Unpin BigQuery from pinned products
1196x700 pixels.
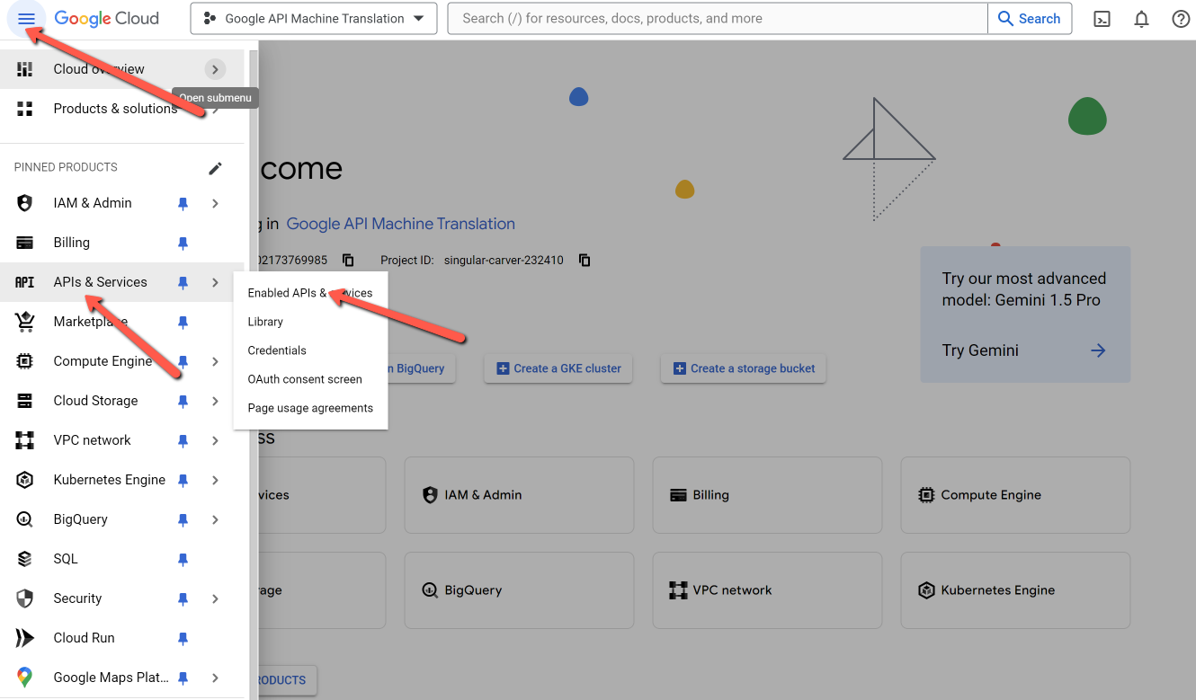(183, 520)
